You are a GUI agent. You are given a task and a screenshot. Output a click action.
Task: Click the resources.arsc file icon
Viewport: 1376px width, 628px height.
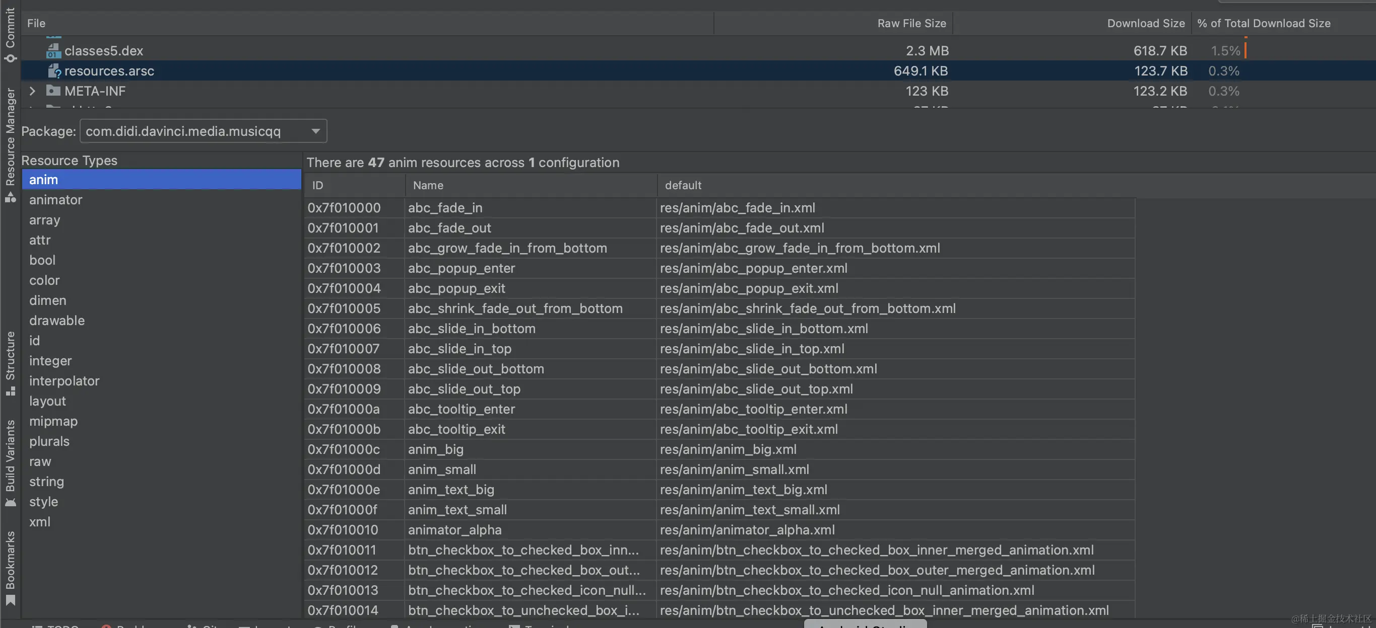pos(54,71)
